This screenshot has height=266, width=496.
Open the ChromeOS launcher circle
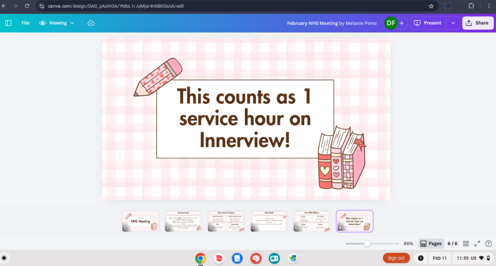pos(4,258)
